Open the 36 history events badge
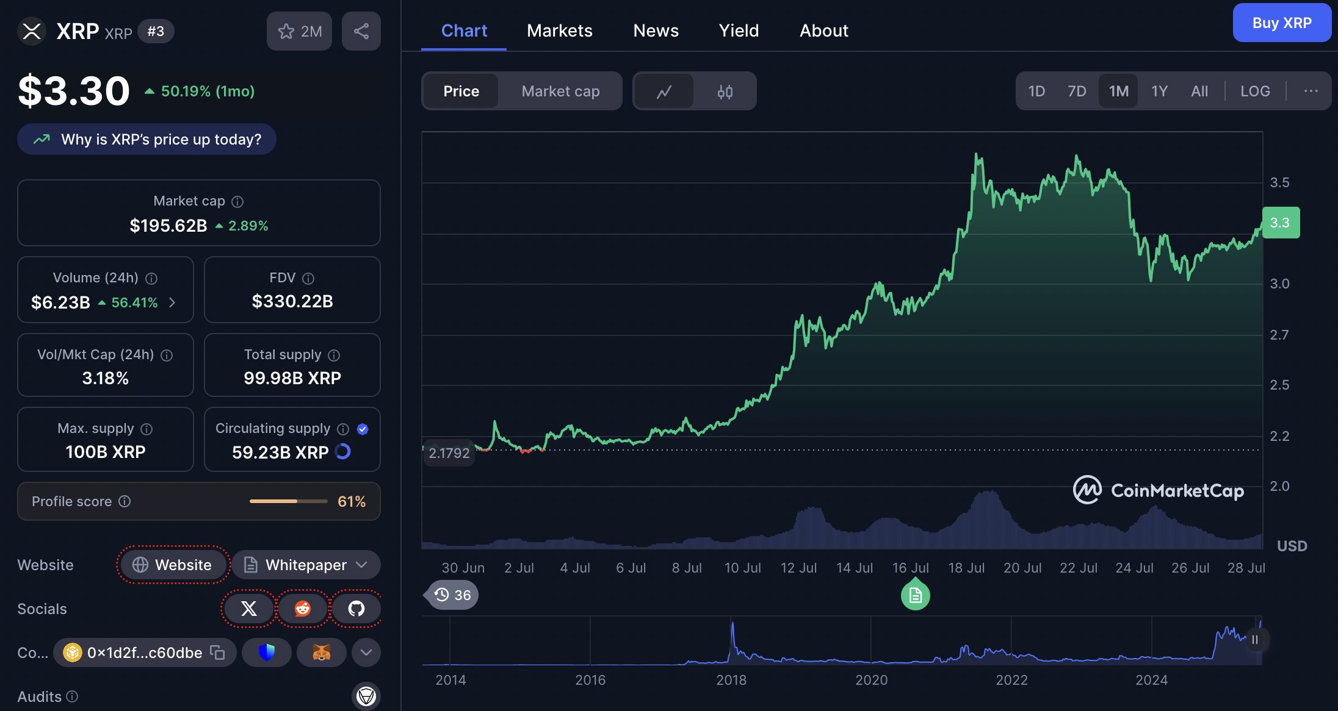The width and height of the screenshot is (1338, 711). [453, 595]
